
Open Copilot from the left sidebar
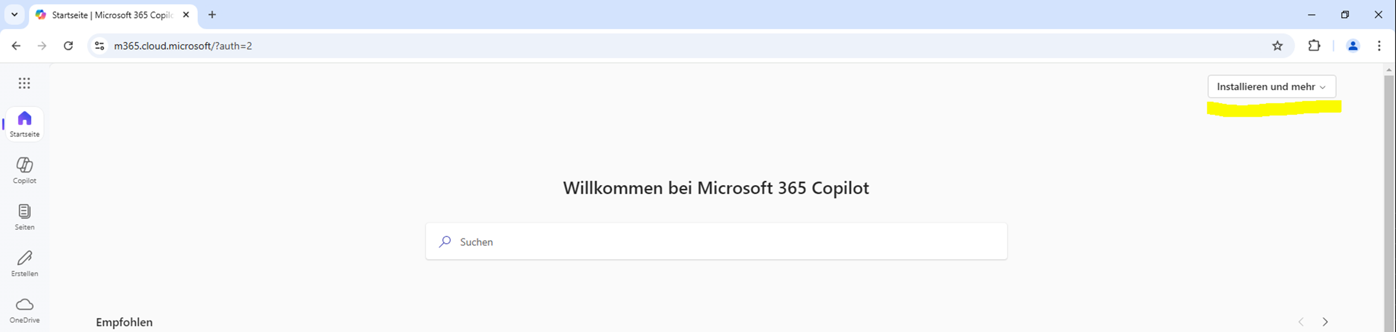point(24,170)
